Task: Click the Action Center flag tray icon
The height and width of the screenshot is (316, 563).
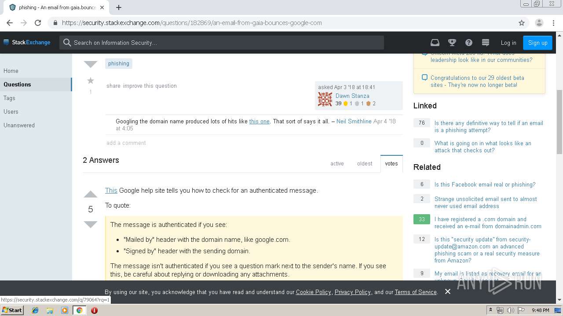Action: (x=521, y=310)
